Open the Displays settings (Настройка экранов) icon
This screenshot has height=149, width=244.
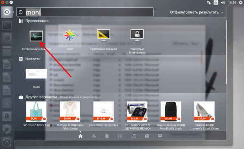[x=103, y=35]
